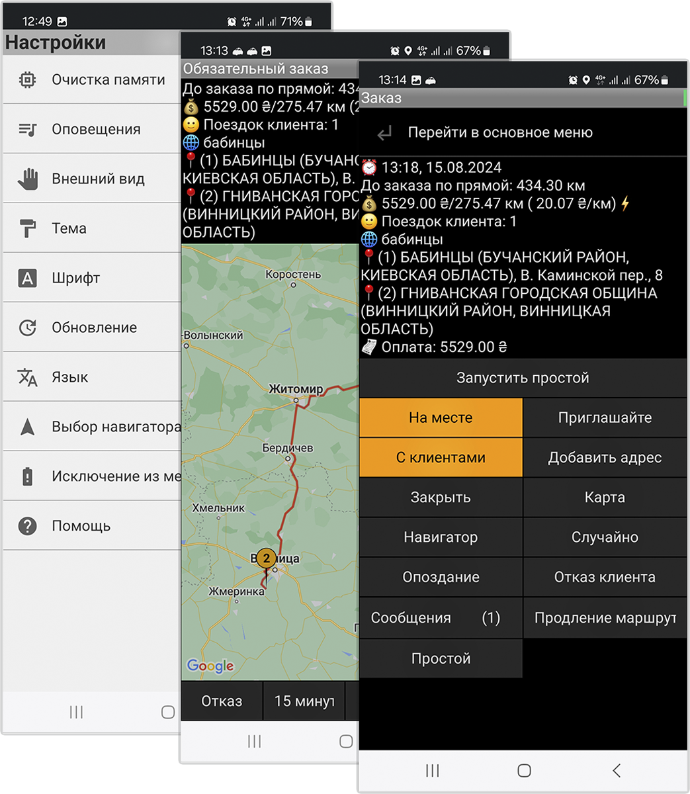Open the font letter A icon

[27, 279]
